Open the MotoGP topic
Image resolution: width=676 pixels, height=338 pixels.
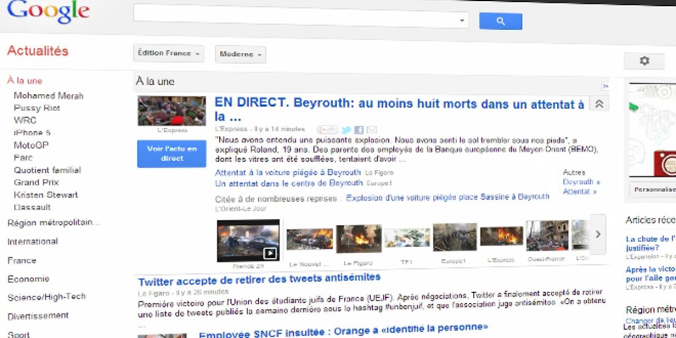click(32, 145)
